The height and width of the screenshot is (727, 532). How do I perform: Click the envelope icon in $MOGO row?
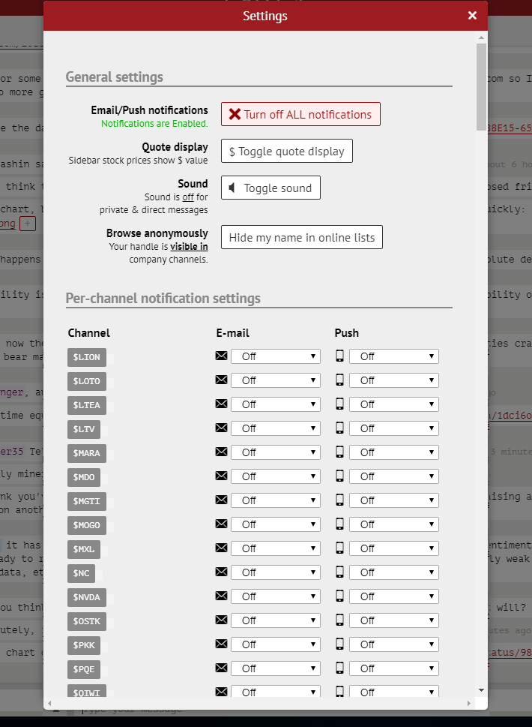click(x=221, y=524)
